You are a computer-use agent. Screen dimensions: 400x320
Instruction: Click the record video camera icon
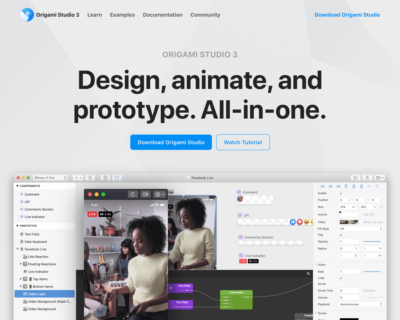point(146,194)
